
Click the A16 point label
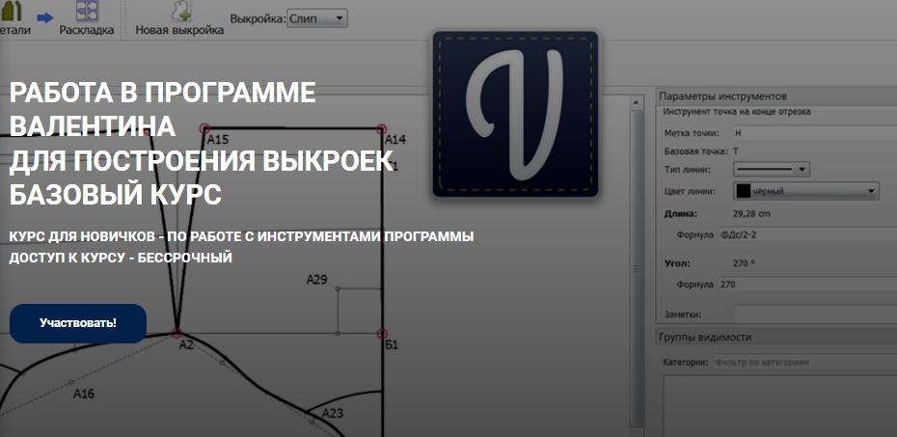(84, 394)
